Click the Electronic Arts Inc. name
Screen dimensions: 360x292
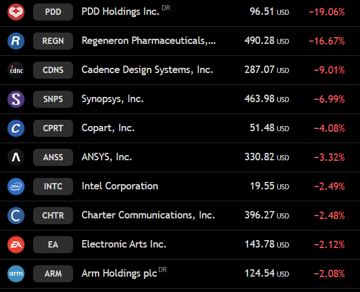(124, 244)
